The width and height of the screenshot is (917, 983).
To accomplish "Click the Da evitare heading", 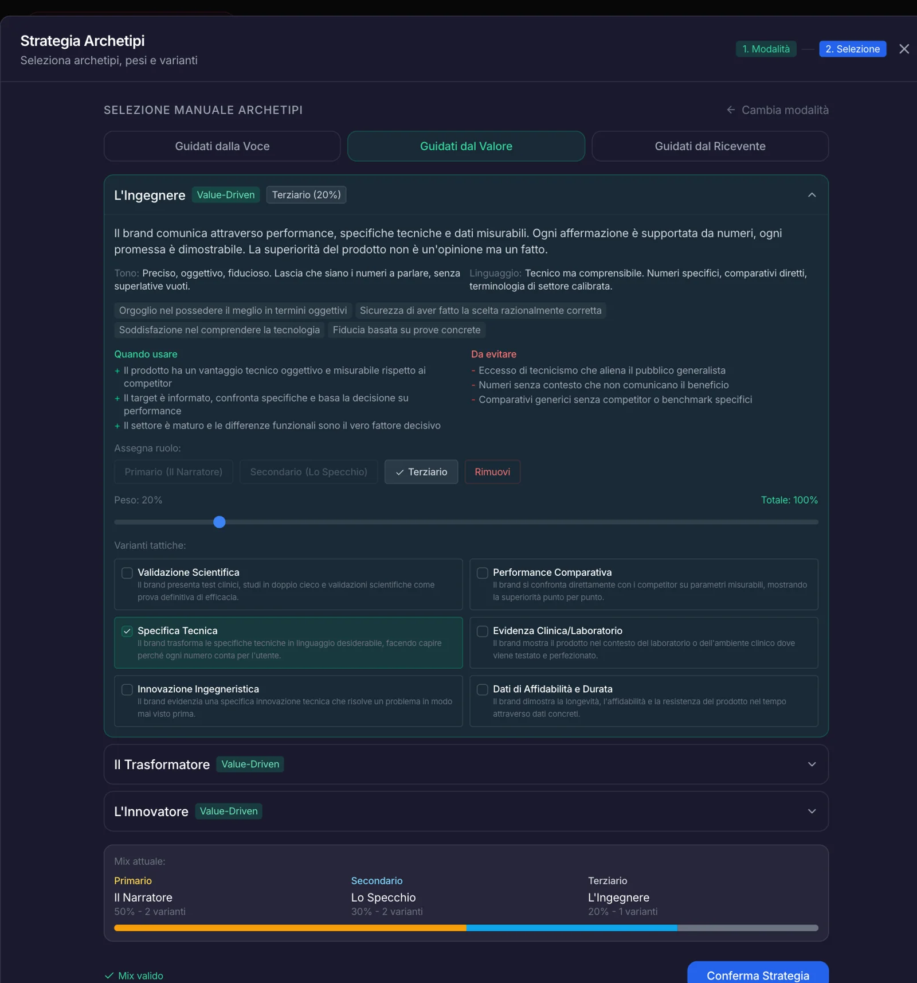I will coord(493,354).
